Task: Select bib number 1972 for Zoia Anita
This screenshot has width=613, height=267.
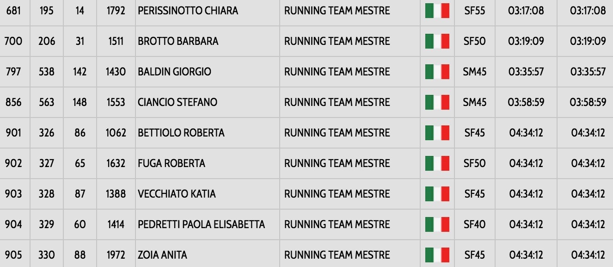Action: click(x=116, y=255)
